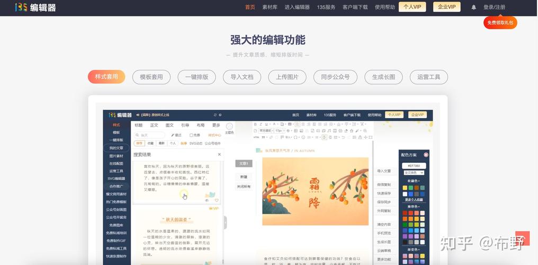
Task: Click refresh icon beside editor announcement bar
Action: 215,114
